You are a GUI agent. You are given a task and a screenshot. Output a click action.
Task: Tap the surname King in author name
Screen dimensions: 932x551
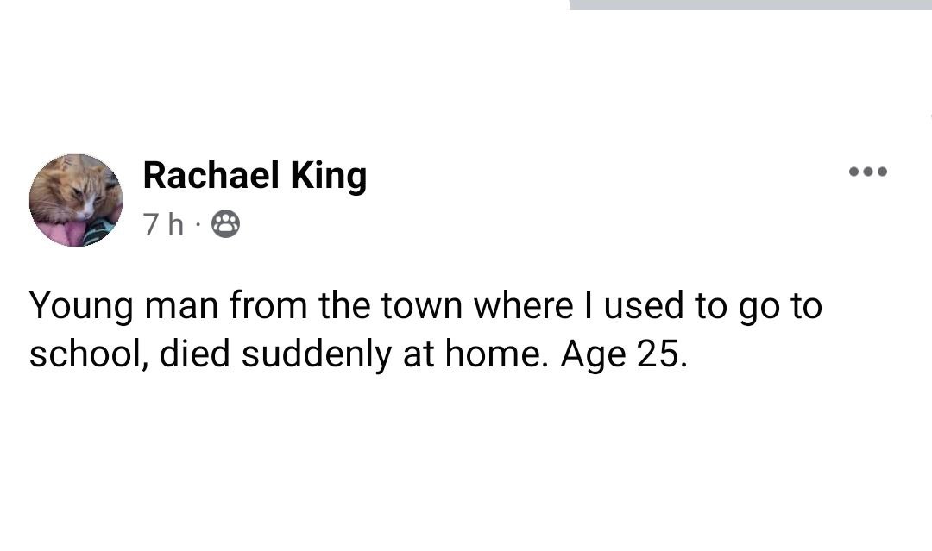tap(328, 176)
